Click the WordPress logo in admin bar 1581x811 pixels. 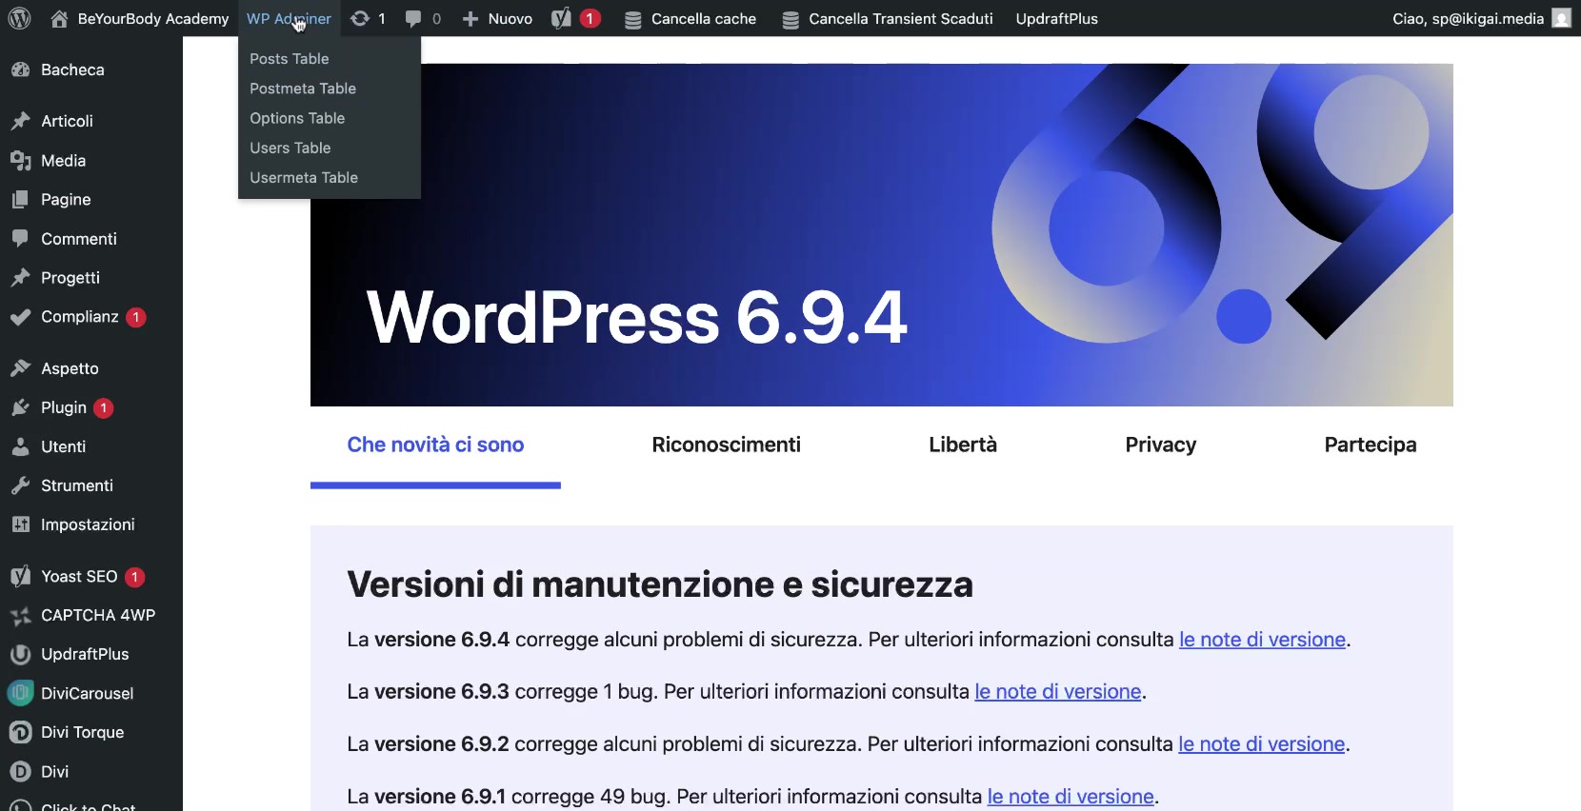19,18
